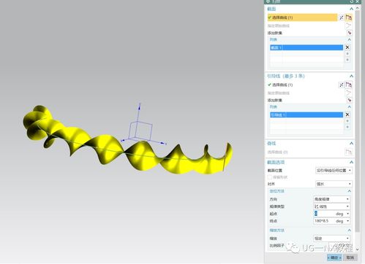The width and height of the screenshot is (365, 264).
Task: Click the Add New Set icon under section
Action: point(350,33)
